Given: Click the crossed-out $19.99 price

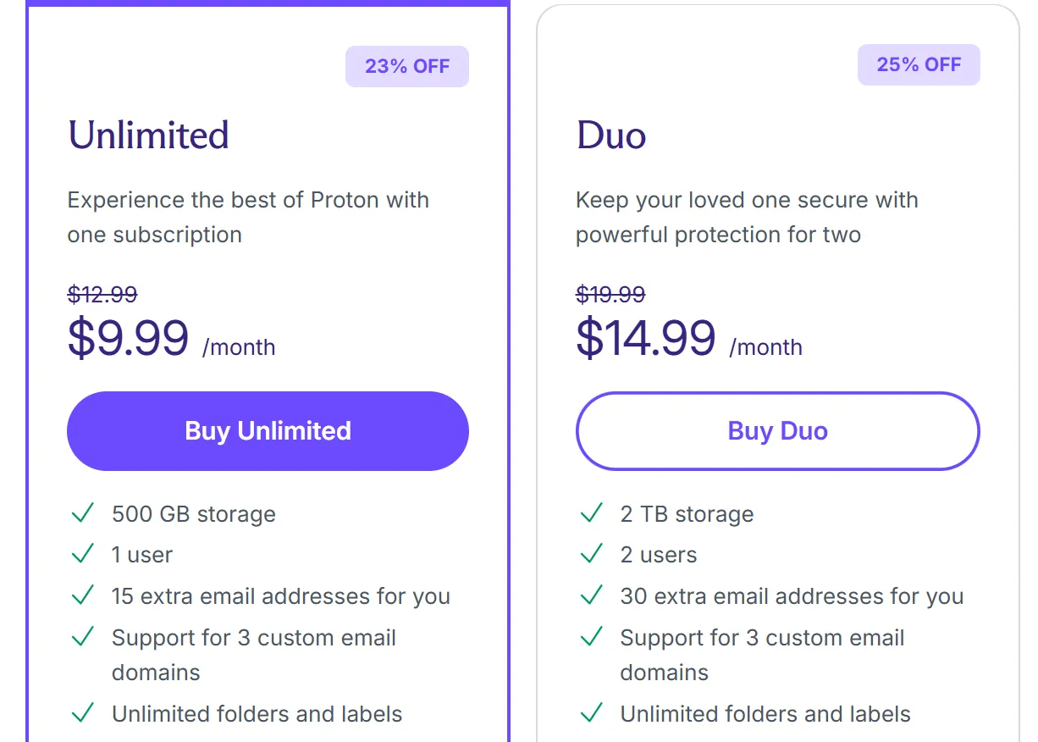Looking at the screenshot, I should 610,295.
